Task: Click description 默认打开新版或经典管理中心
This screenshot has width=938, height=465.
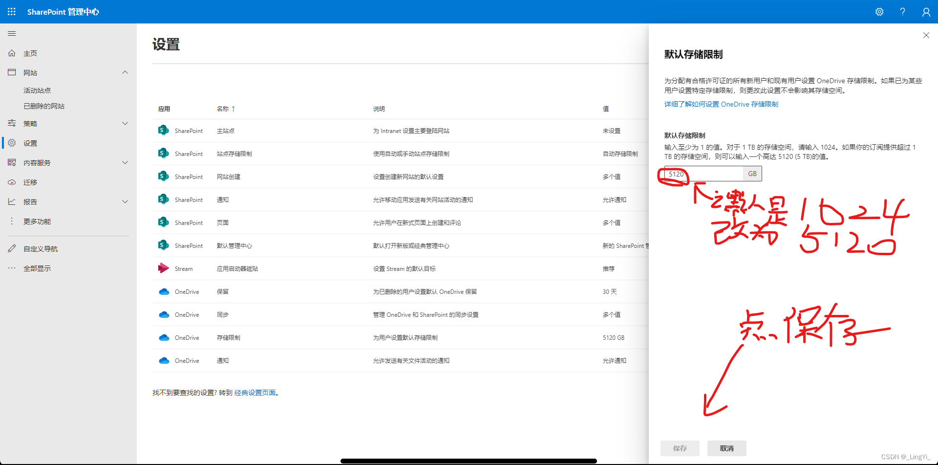Action: tap(411, 246)
